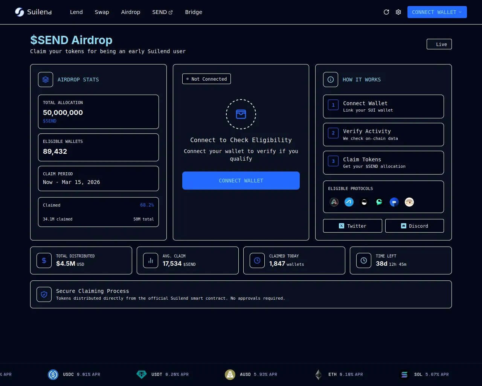Click the Suilend logo
The image size is (482, 386).
[33, 12]
